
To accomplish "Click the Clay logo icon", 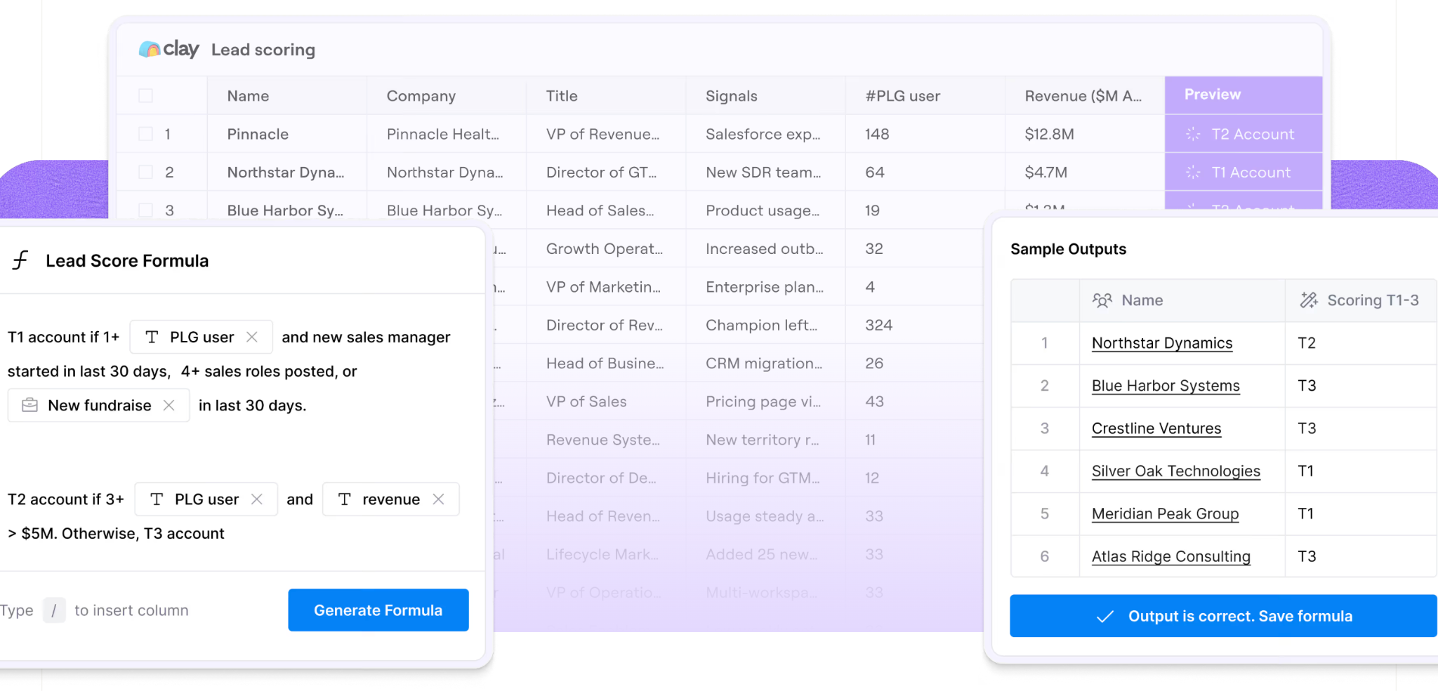I will [149, 49].
